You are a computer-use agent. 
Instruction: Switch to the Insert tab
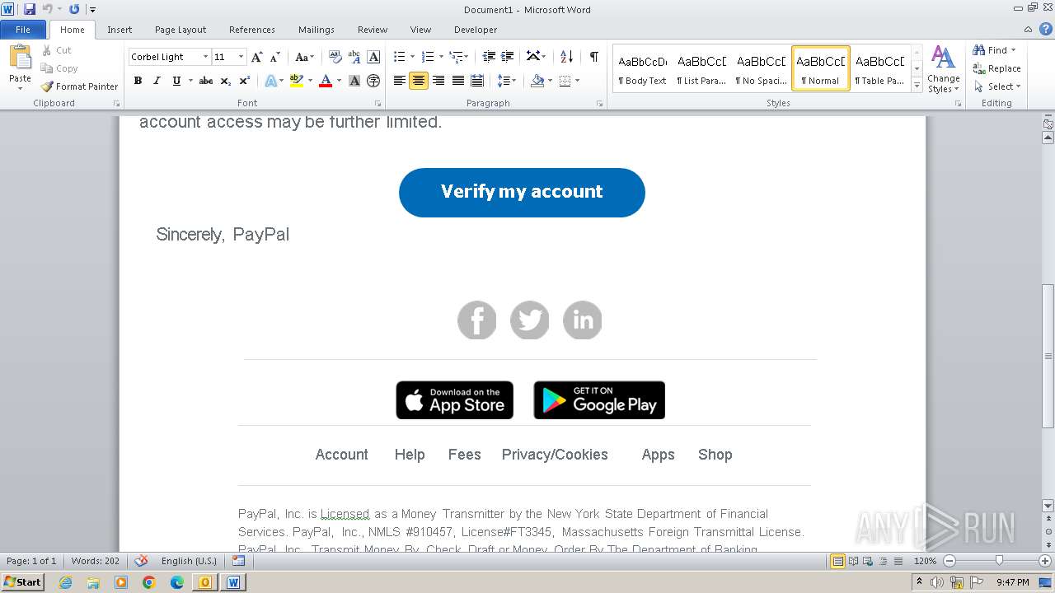point(120,30)
